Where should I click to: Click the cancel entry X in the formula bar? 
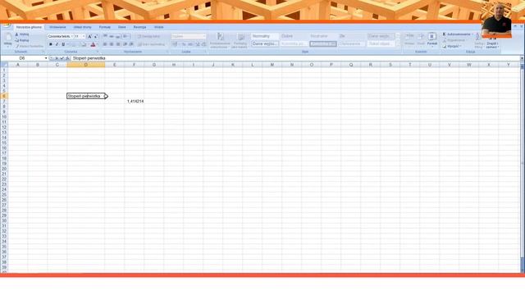57,58
